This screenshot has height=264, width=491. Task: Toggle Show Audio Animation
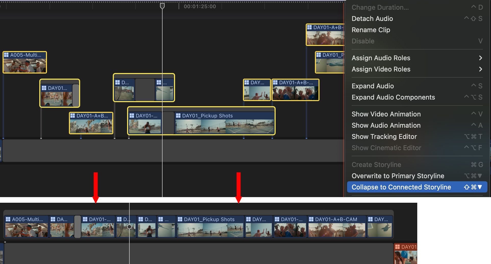point(386,125)
